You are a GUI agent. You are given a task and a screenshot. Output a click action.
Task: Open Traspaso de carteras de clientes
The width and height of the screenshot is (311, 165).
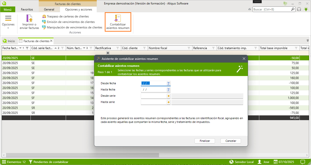(x=67, y=16)
